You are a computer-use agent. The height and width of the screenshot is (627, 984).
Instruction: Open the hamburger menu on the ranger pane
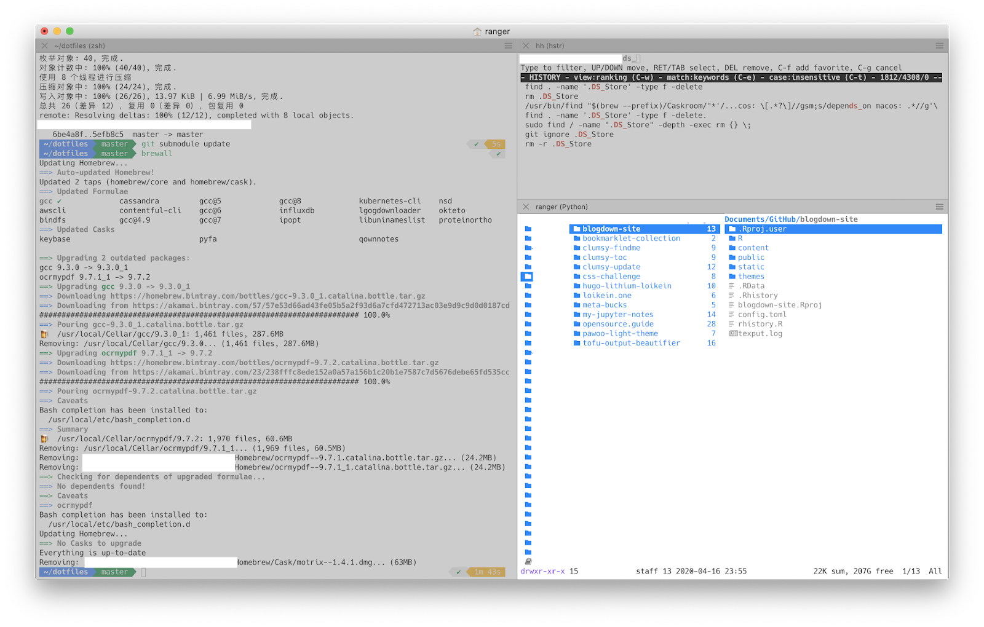point(940,207)
